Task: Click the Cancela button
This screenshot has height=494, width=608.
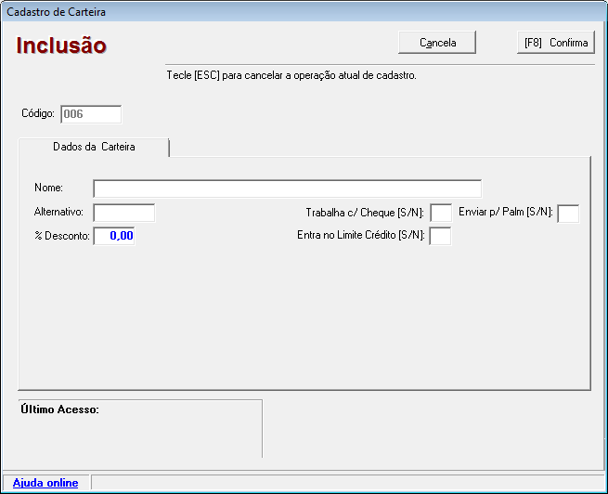Action: (437, 43)
